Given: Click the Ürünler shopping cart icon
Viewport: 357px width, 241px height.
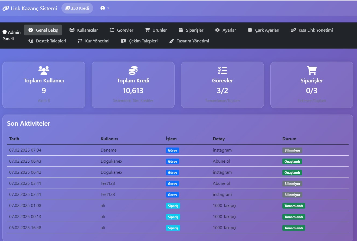Looking at the screenshot, I should click(x=147, y=30).
